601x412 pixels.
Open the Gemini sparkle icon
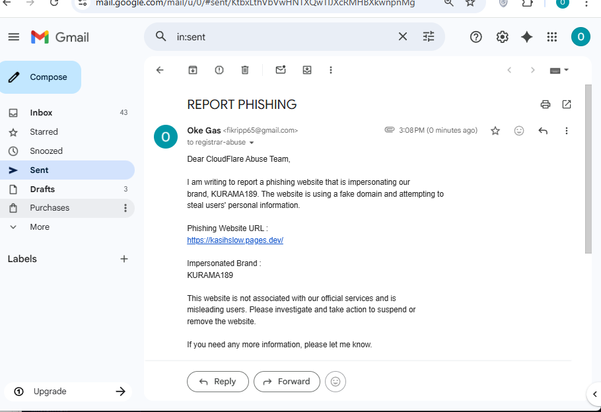pyautogui.click(x=527, y=37)
